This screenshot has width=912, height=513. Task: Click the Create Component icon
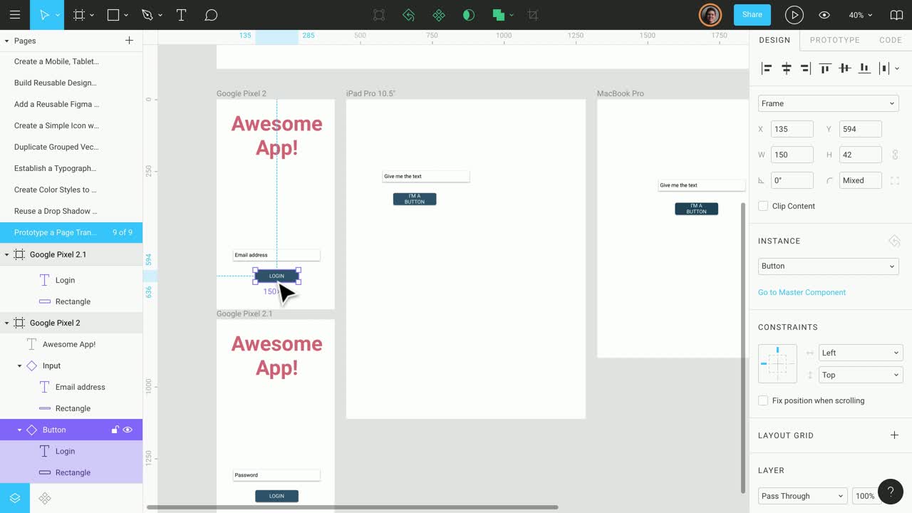(439, 15)
